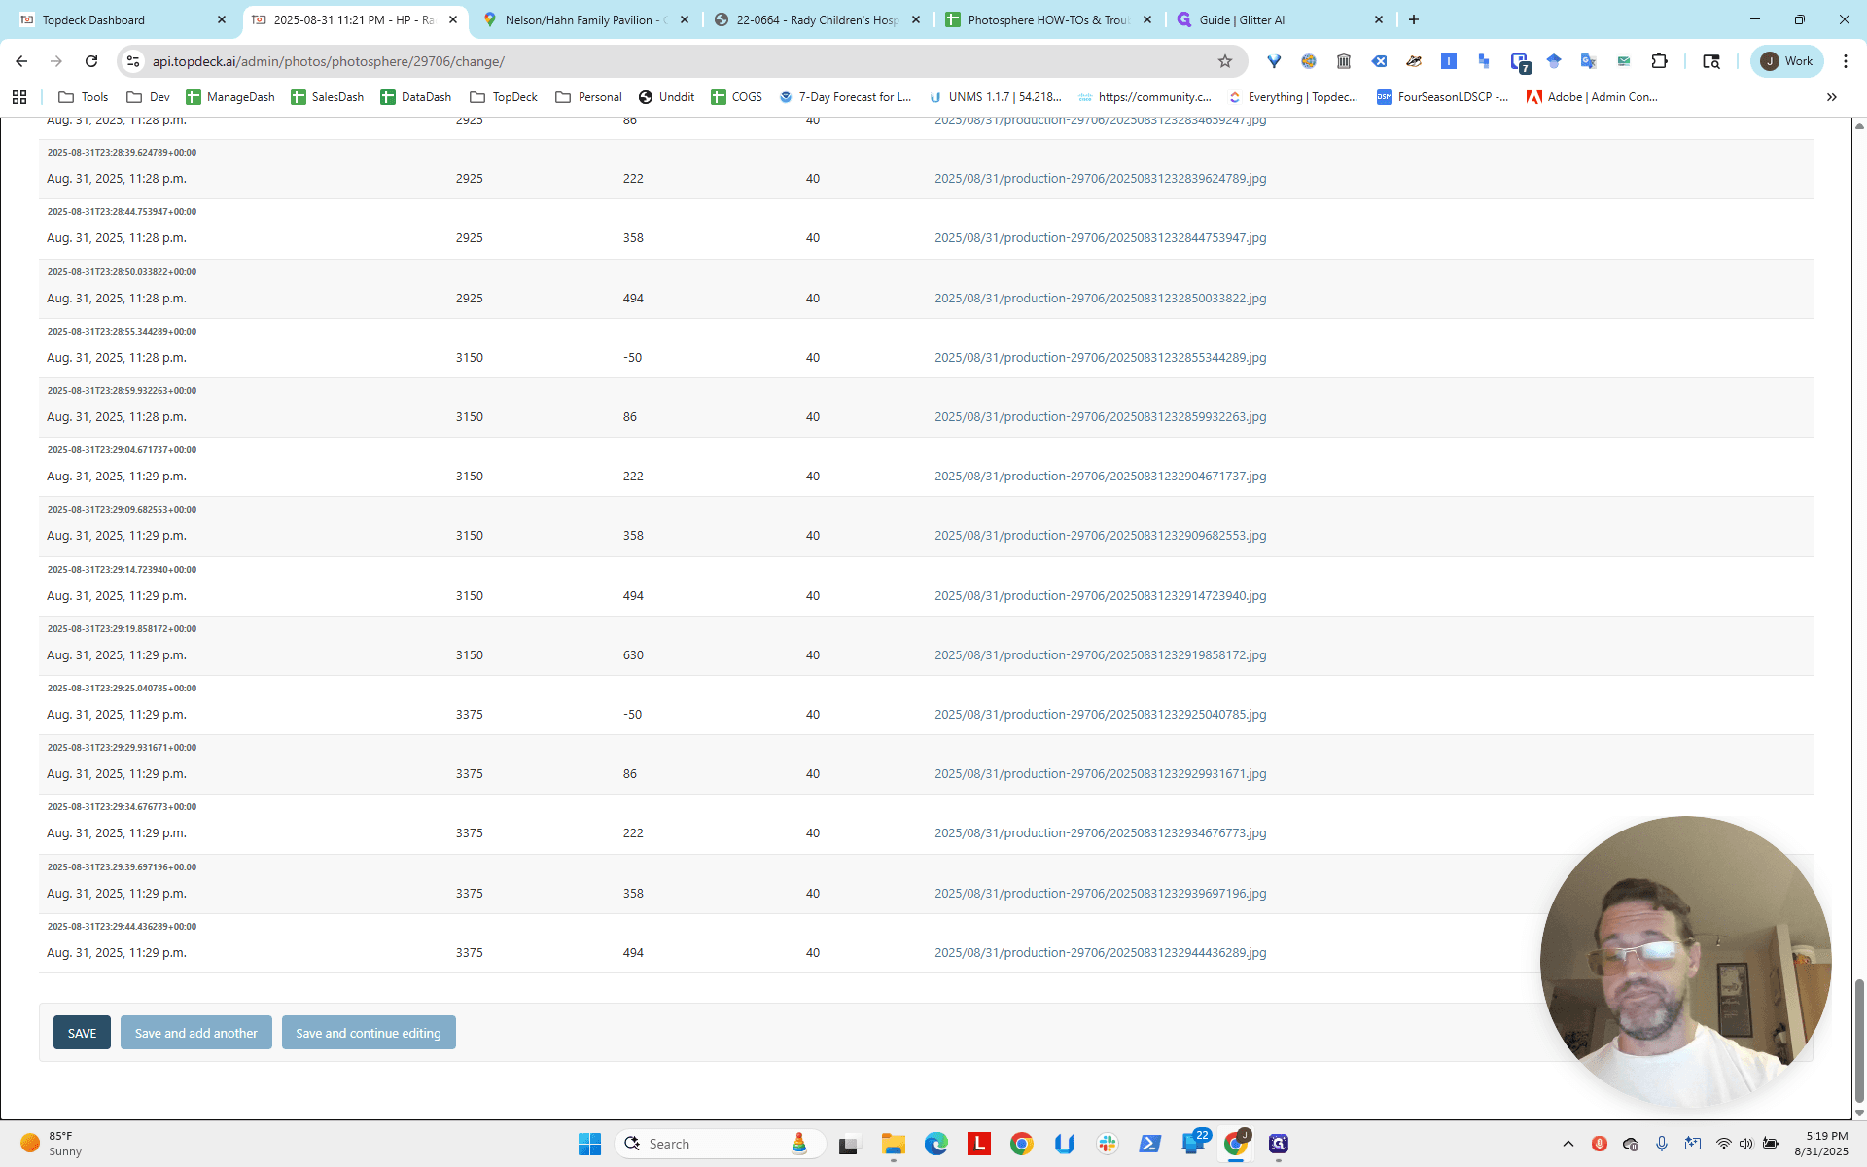This screenshot has height=1167, width=1867.
Task: Open the Work profile menu
Action: [x=1787, y=61]
